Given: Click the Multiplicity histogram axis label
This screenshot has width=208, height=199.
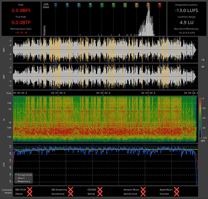Looking at the screenshot, I should pos(45,30).
